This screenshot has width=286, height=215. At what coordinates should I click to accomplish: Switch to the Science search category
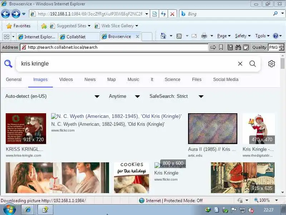tap(172, 80)
